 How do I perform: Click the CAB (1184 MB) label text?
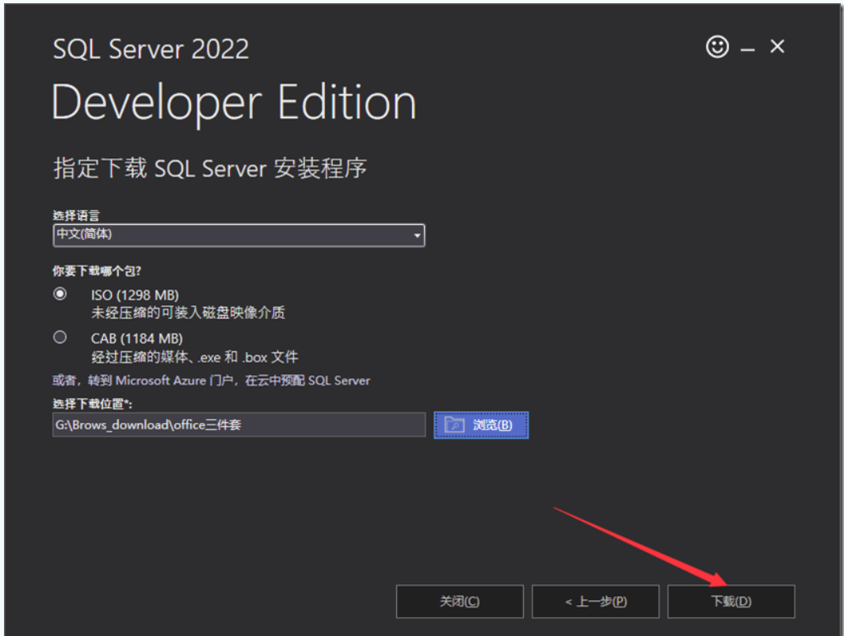pos(137,338)
